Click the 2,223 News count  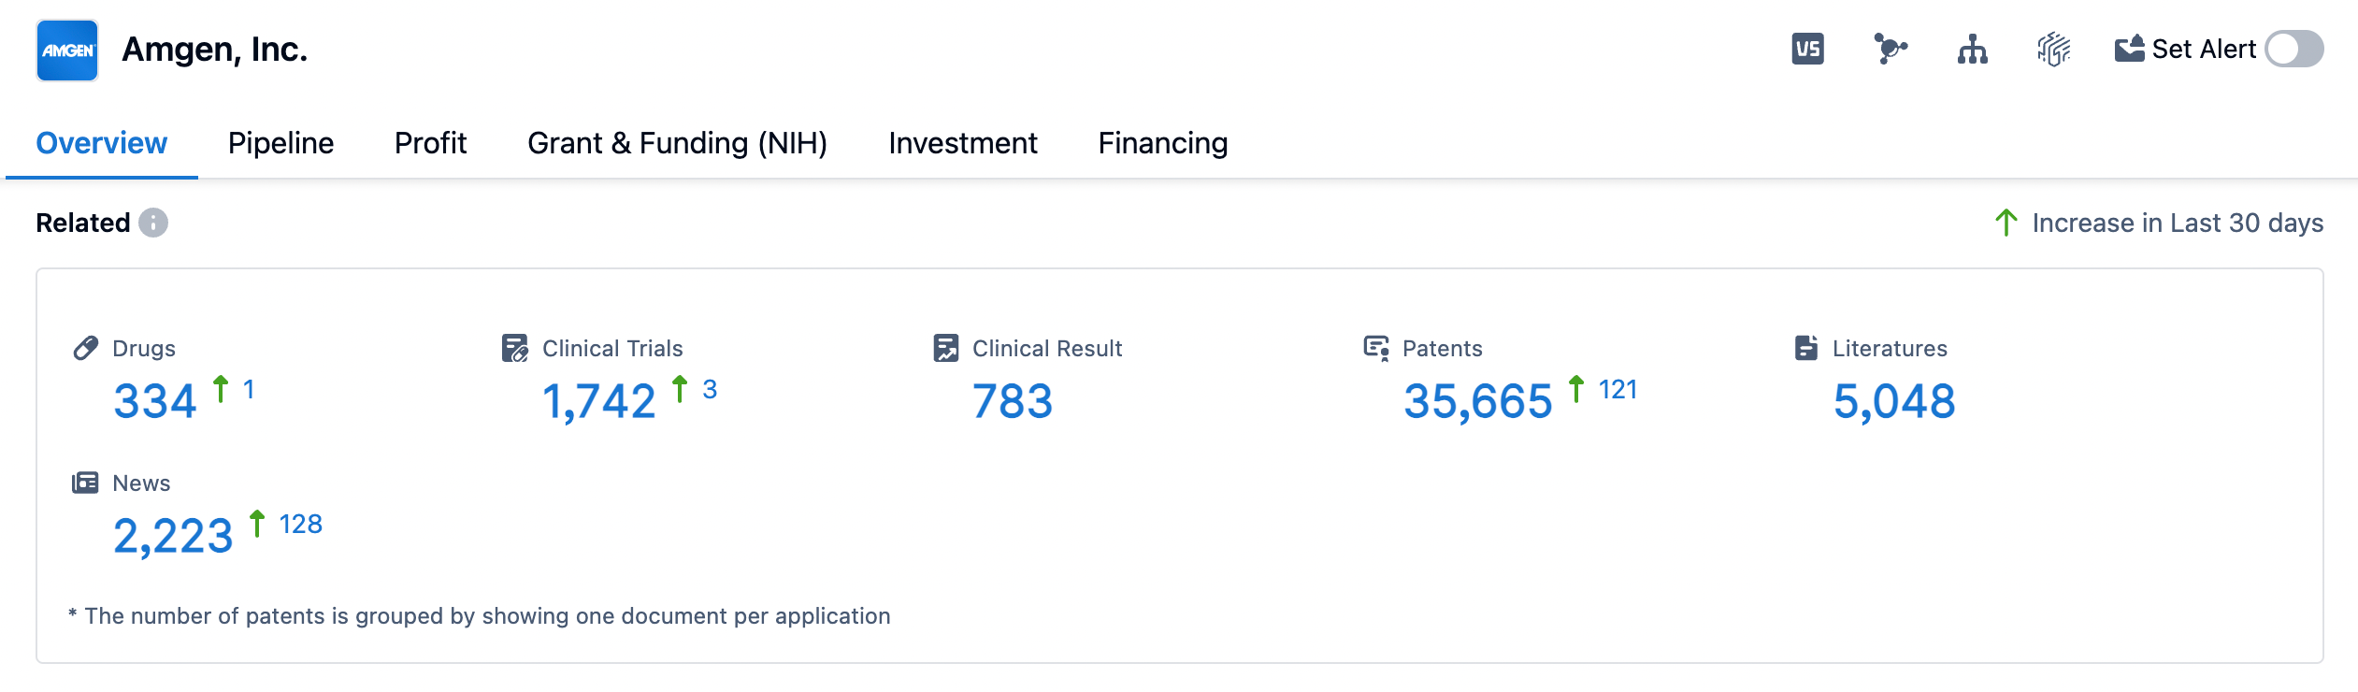tap(173, 536)
